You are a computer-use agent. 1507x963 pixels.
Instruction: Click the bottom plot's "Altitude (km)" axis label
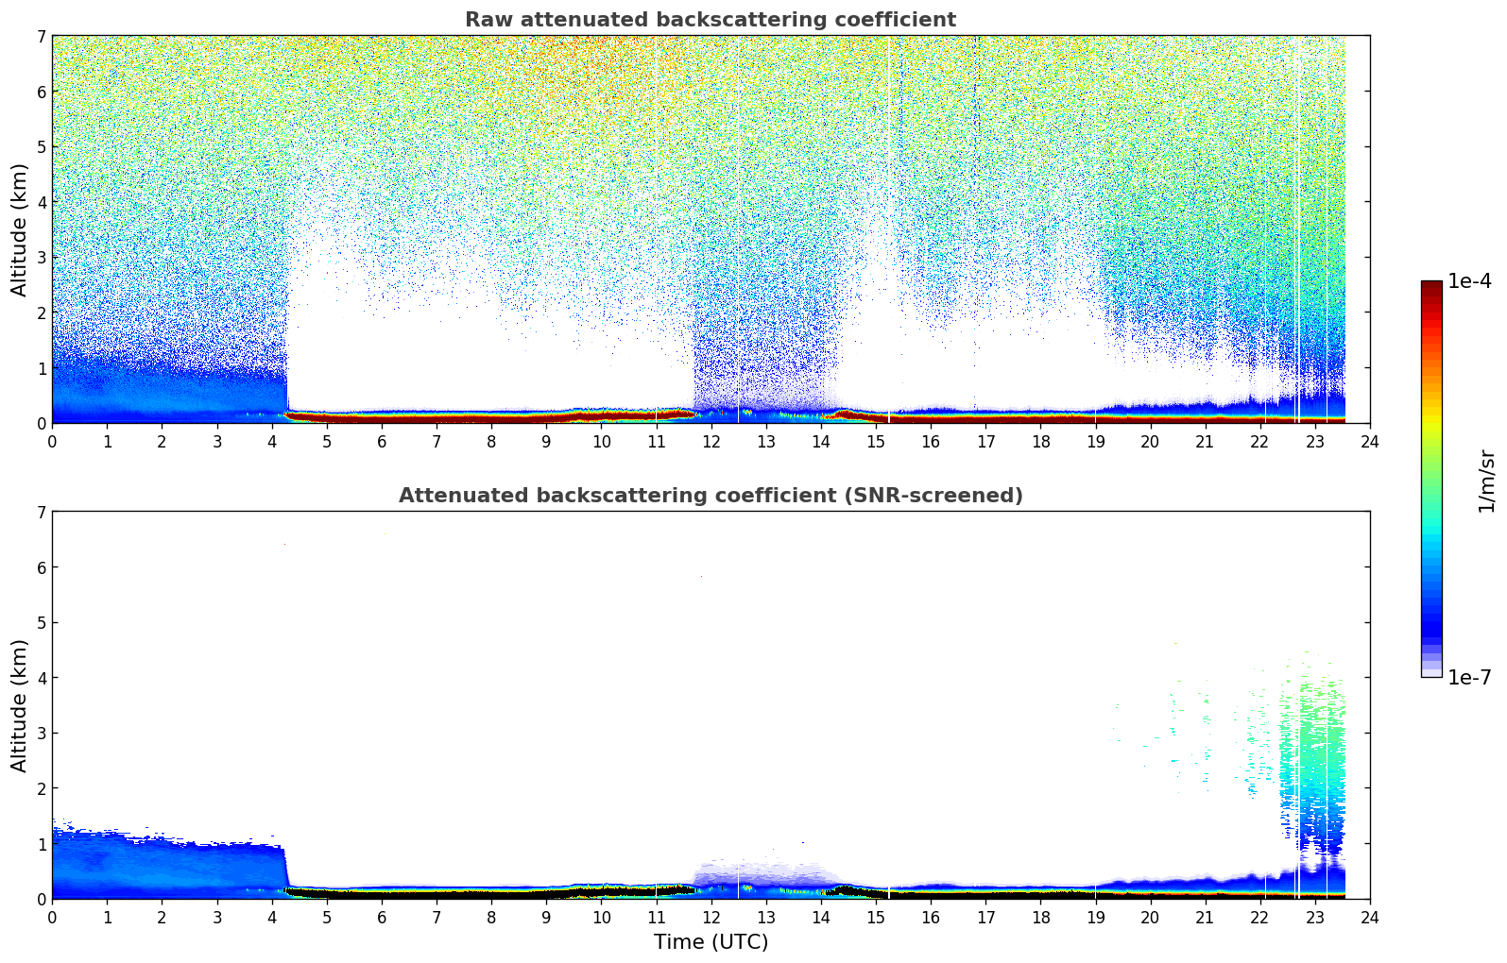(20, 705)
